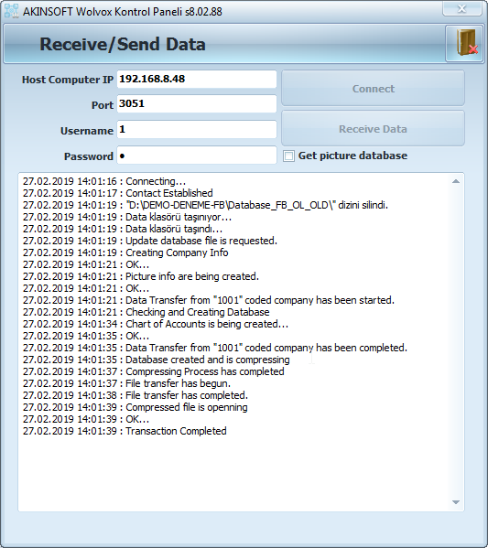Click the Contact Established log entry
This screenshot has height=548, width=488.
pyautogui.click(x=118, y=193)
